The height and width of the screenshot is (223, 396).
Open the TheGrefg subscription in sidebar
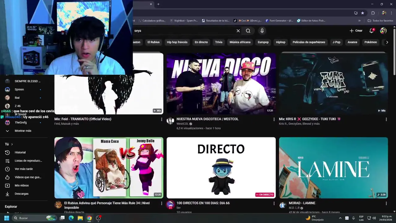point(24,123)
